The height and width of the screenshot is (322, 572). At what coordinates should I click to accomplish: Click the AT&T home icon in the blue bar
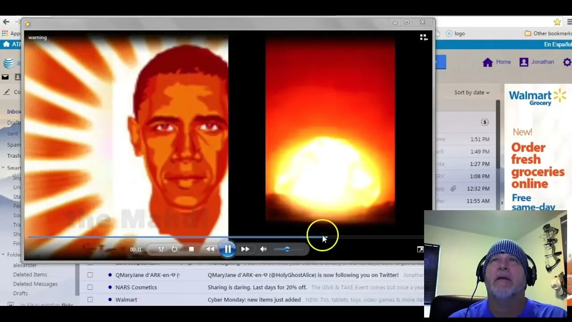click(6, 44)
